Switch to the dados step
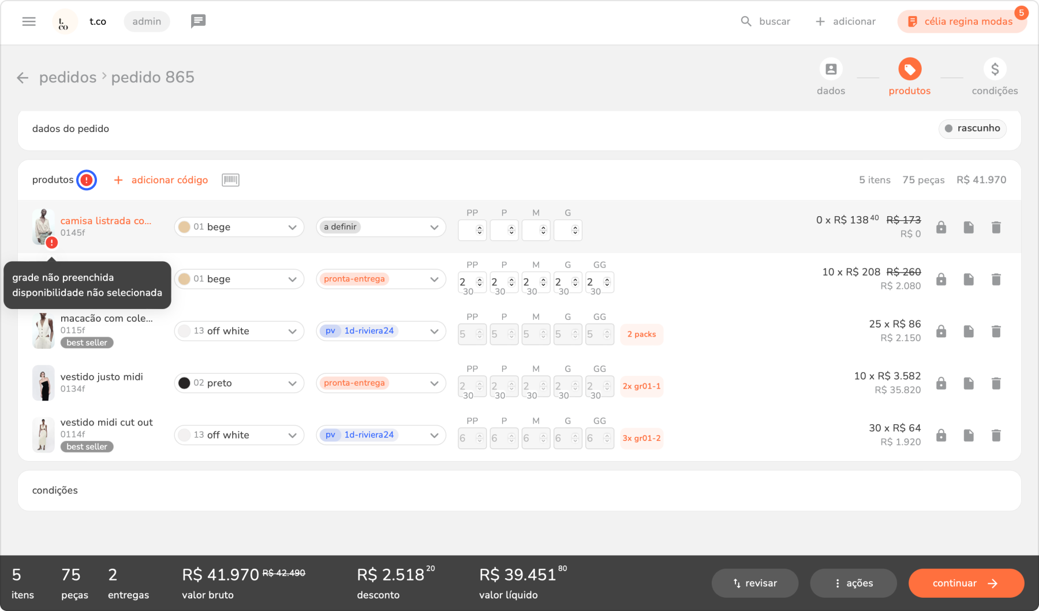The width and height of the screenshot is (1039, 611). tap(831, 70)
